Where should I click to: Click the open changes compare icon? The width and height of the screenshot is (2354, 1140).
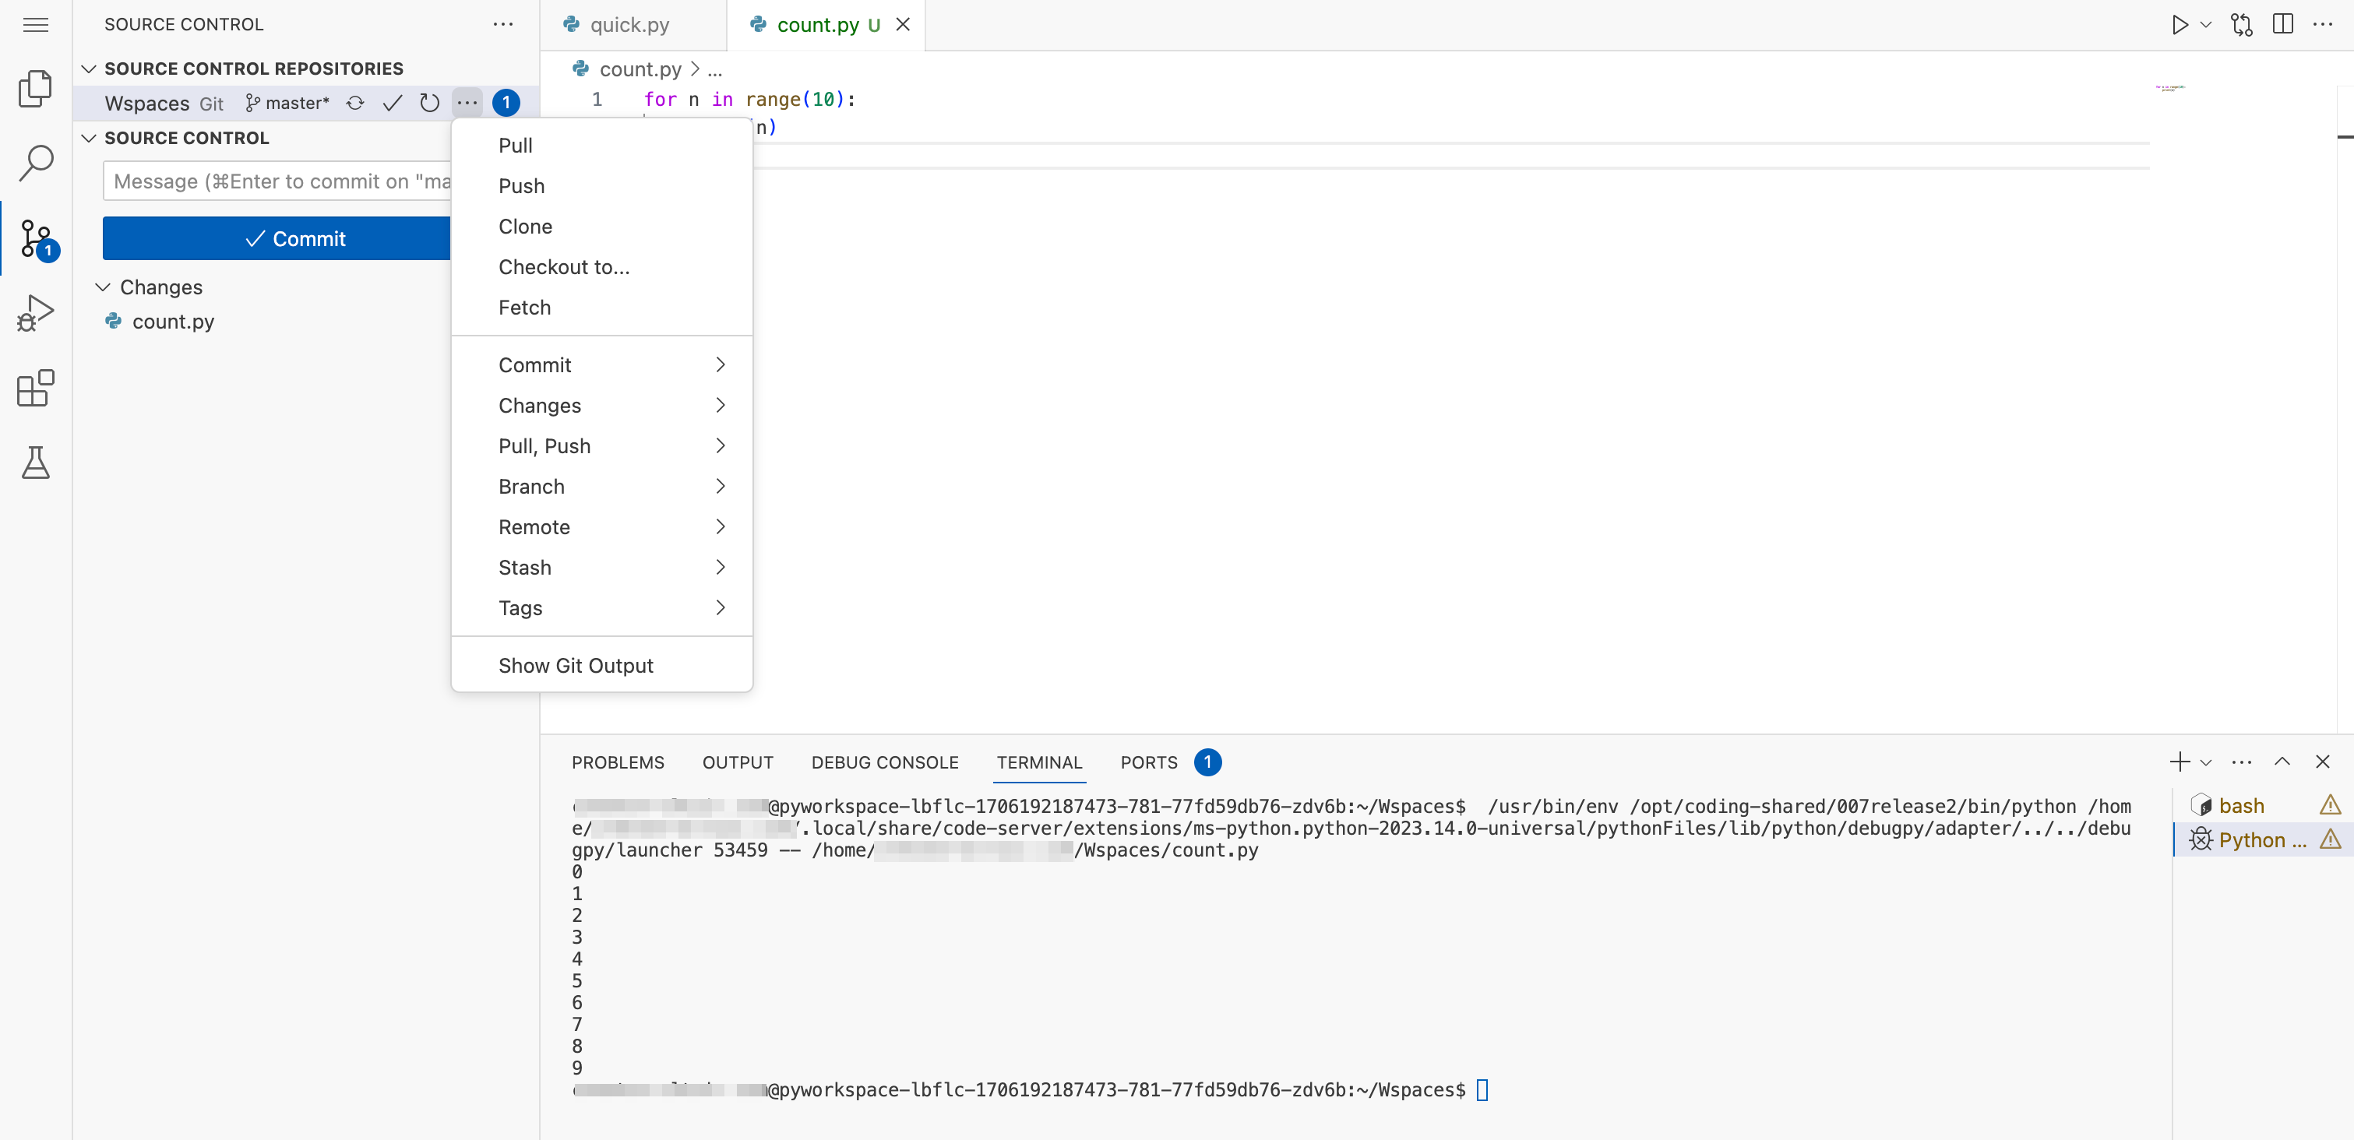pos(2242,25)
